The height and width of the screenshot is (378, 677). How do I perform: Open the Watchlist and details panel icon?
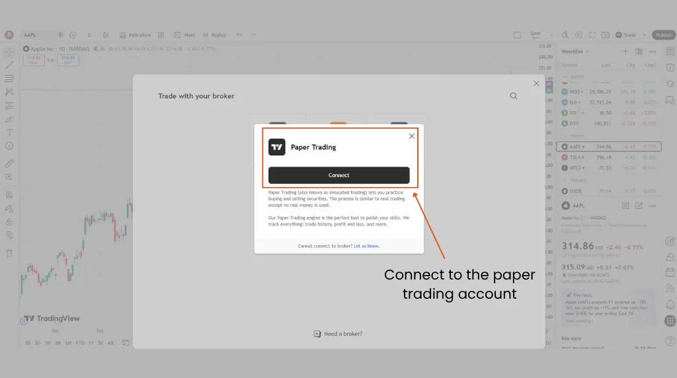point(670,52)
